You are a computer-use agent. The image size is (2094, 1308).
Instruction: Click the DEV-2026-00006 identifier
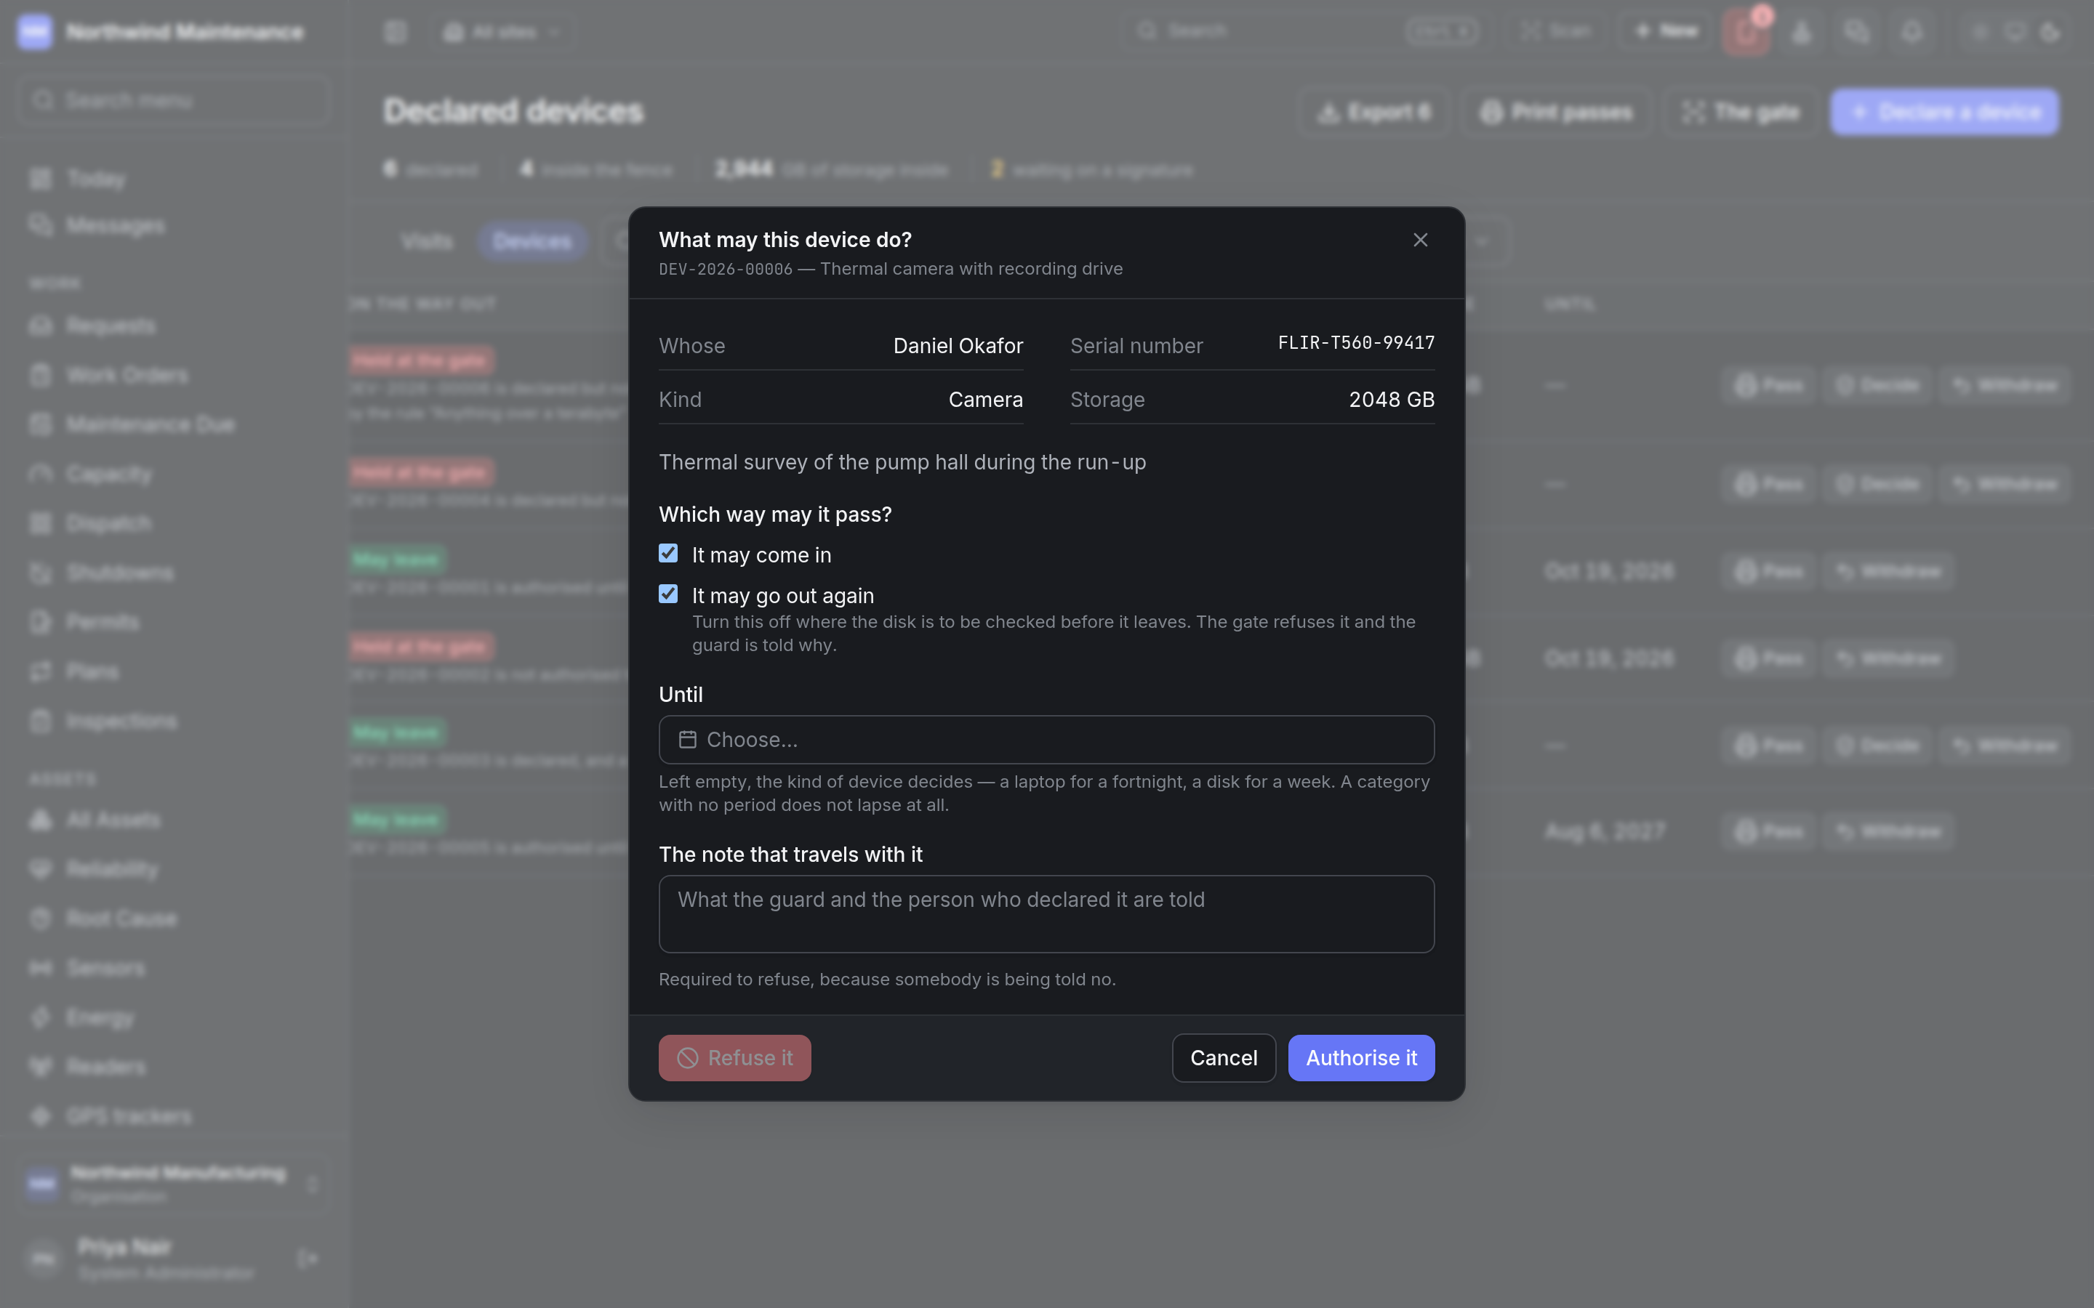(725, 269)
